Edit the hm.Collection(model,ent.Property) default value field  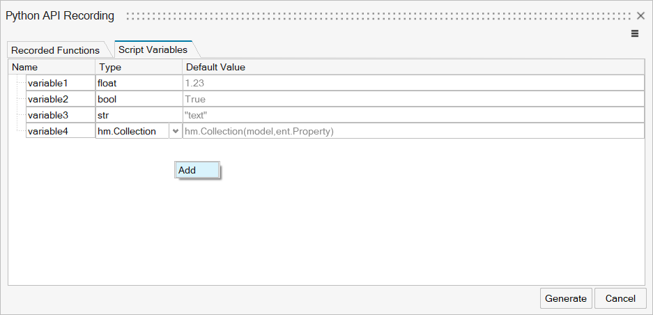click(413, 131)
